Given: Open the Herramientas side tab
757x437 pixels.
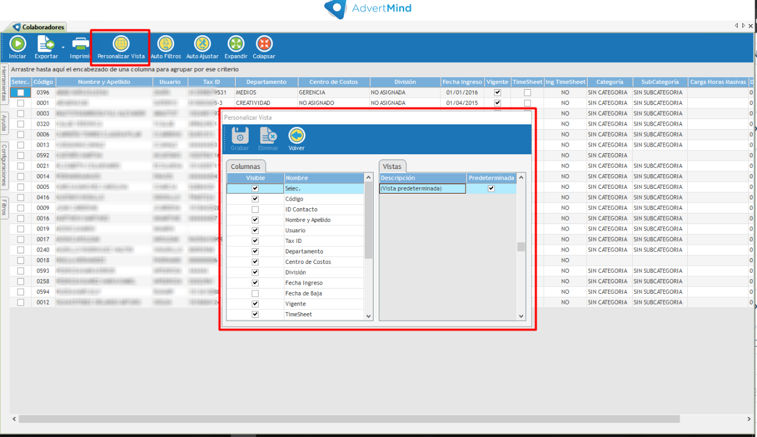Looking at the screenshot, I should [x=4, y=84].
